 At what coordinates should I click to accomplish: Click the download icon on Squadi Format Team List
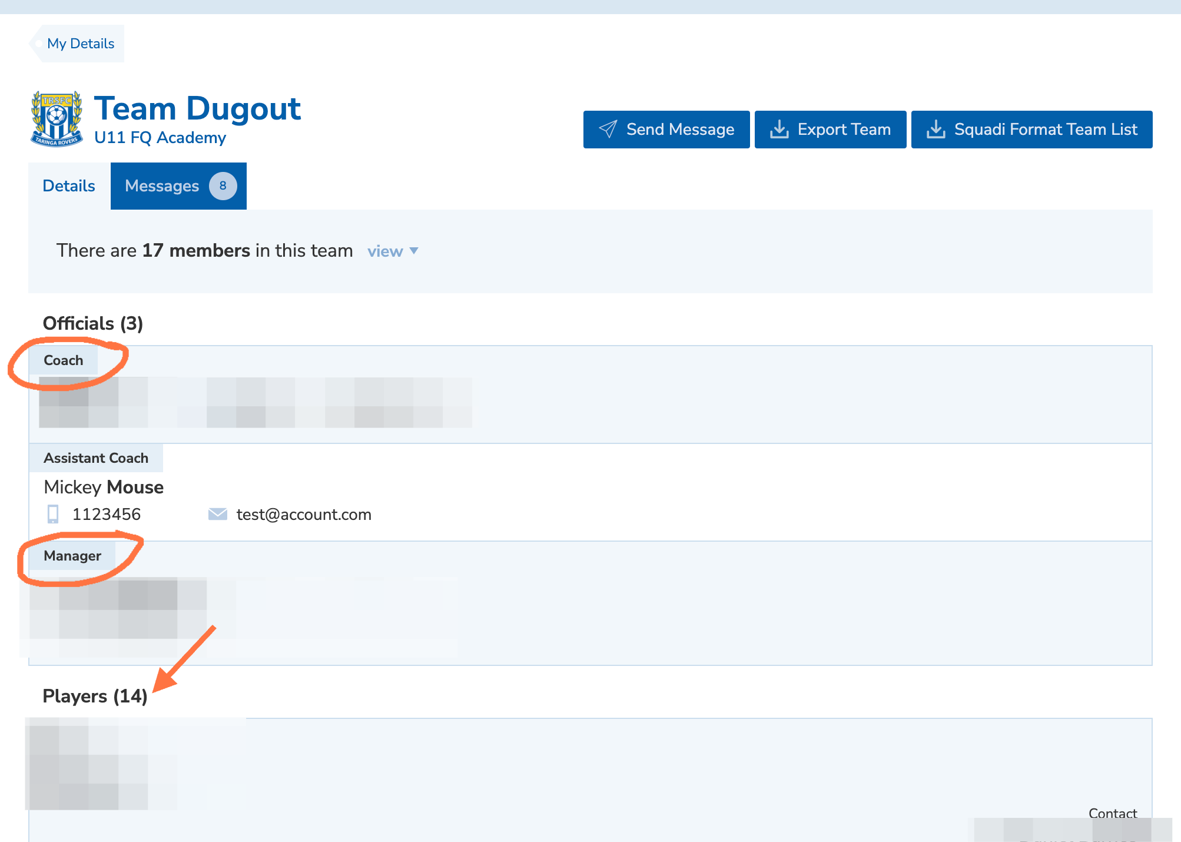[x=936, y=129]
